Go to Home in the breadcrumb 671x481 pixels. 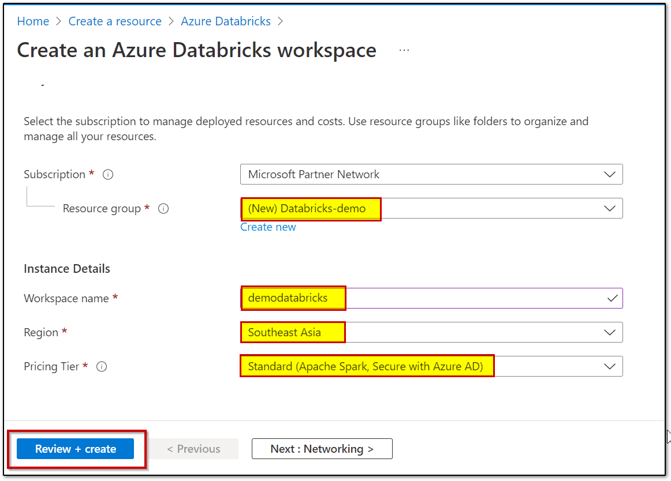(x=33, y=21)
